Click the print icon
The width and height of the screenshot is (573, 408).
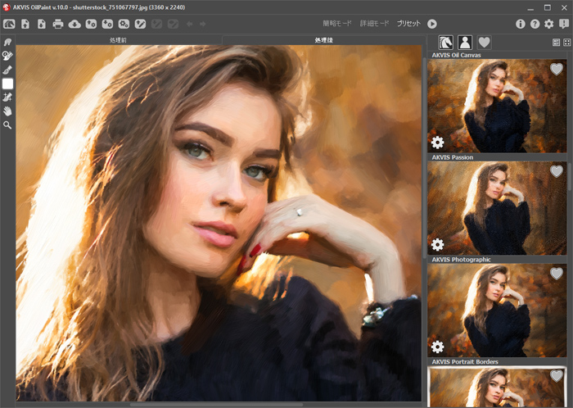pos(58,24)
